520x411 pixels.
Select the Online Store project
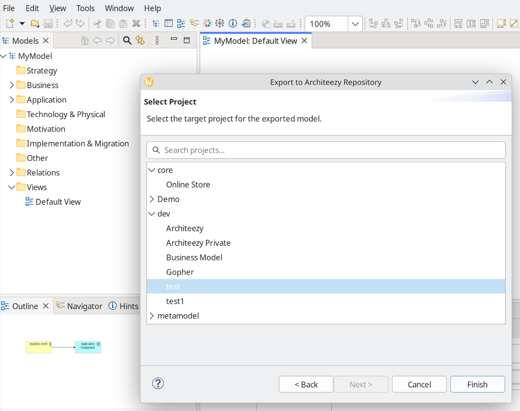pyautogui.click(x=188, y=185)
